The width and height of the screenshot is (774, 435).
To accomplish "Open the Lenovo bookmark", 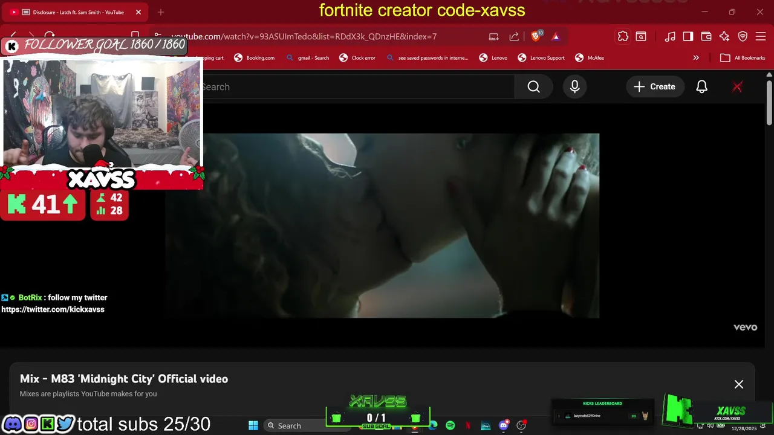I will pyautogui.click(x=493, y=58).
